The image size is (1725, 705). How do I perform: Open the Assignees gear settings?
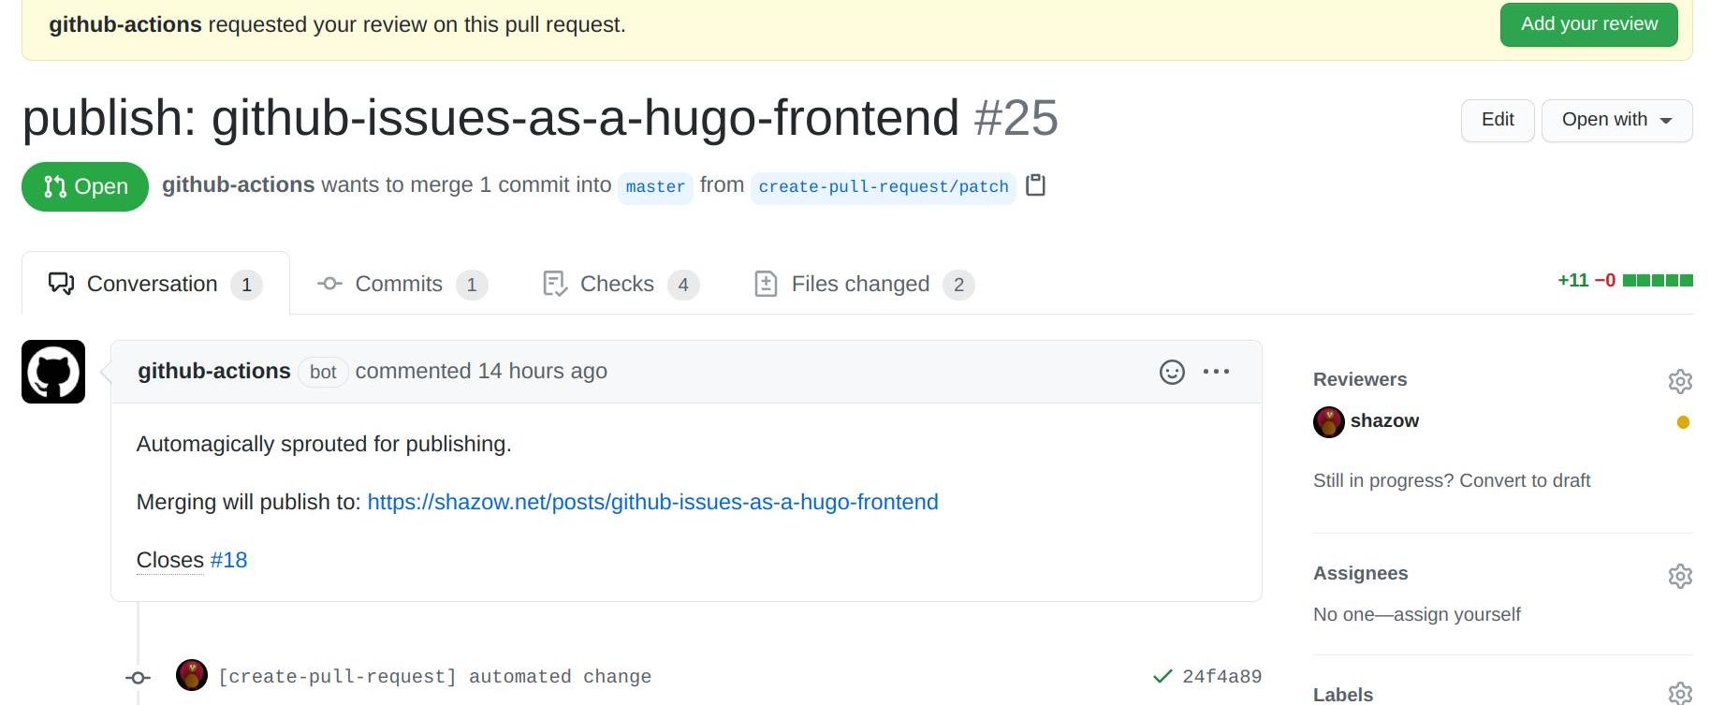tap(1680, 576)
